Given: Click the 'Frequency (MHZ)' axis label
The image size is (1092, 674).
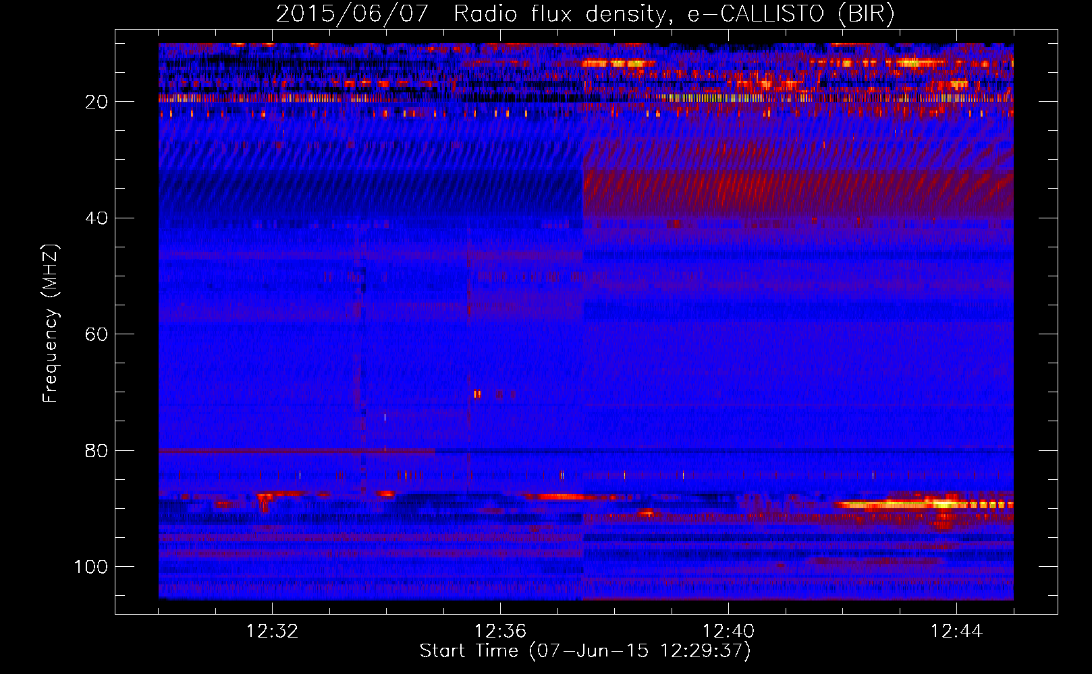Looking at the screenshot, I should tap(51, 323).
